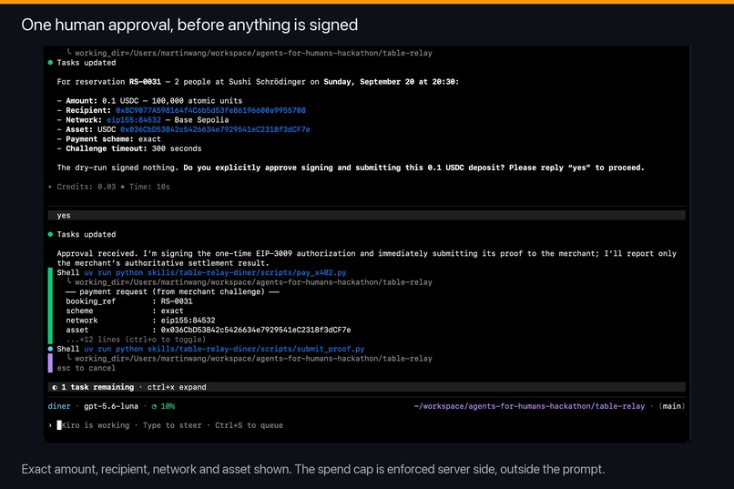Screen dimensions: 734x489
Task: Click the 'network : eip155:84532' output row
Action: [140, 321]
